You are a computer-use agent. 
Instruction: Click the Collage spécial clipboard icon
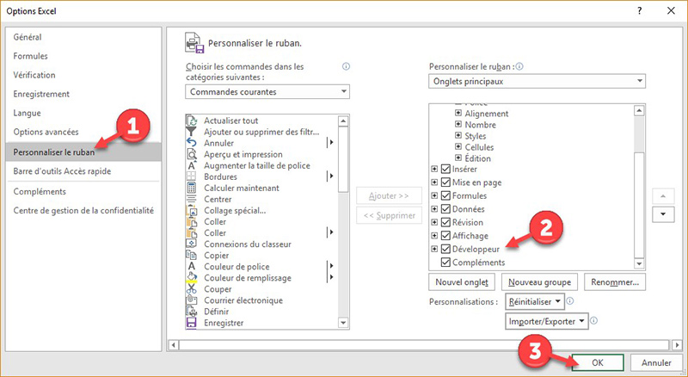tap(192, 211)
